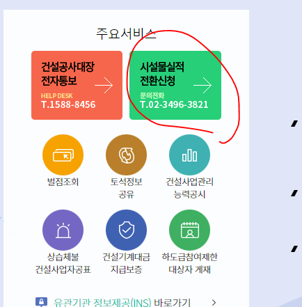Open the 토석정보 공유 brown circle icon
Screen dimensions: 302x307
tap(126, 155)
